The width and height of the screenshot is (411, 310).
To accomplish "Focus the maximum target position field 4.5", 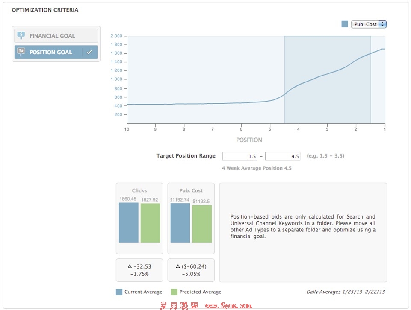I will [x=282, y=156].
